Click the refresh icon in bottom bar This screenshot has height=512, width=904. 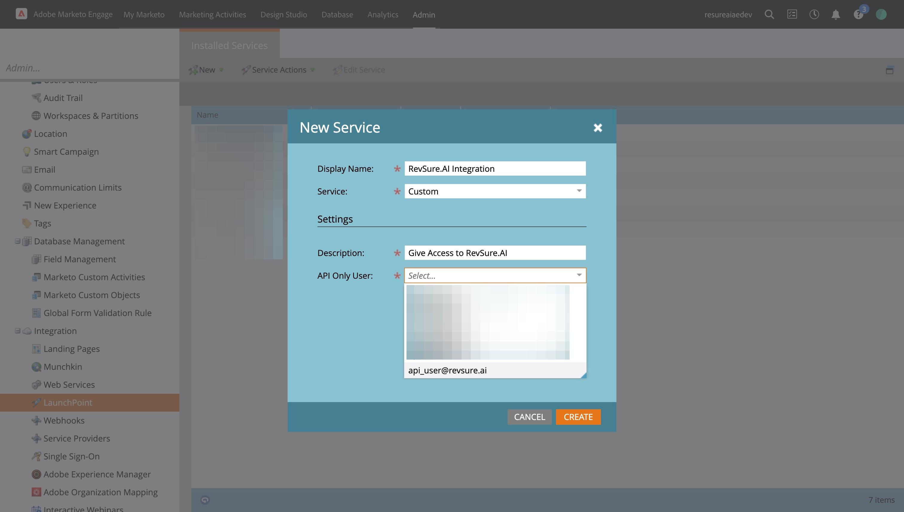tap(205, 500)
